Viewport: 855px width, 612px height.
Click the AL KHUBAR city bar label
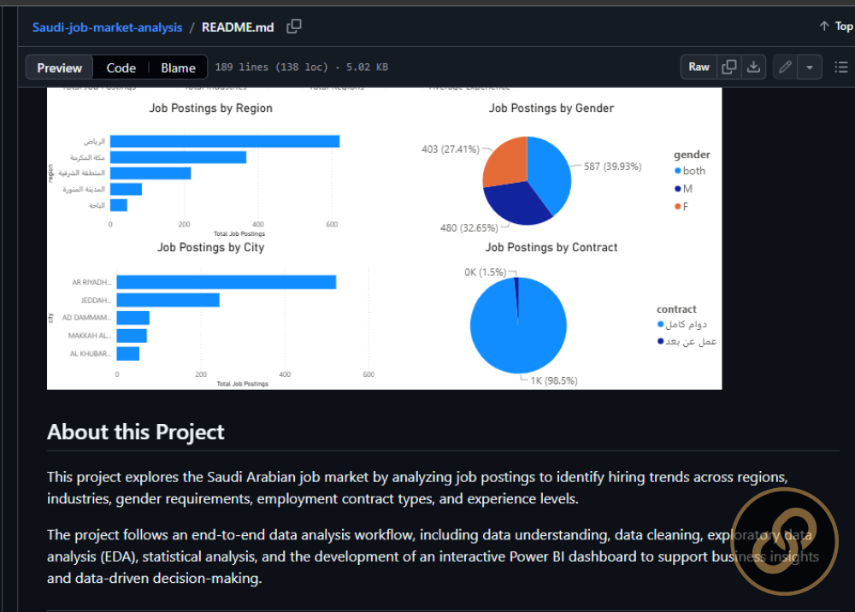[x=91, y=354]
